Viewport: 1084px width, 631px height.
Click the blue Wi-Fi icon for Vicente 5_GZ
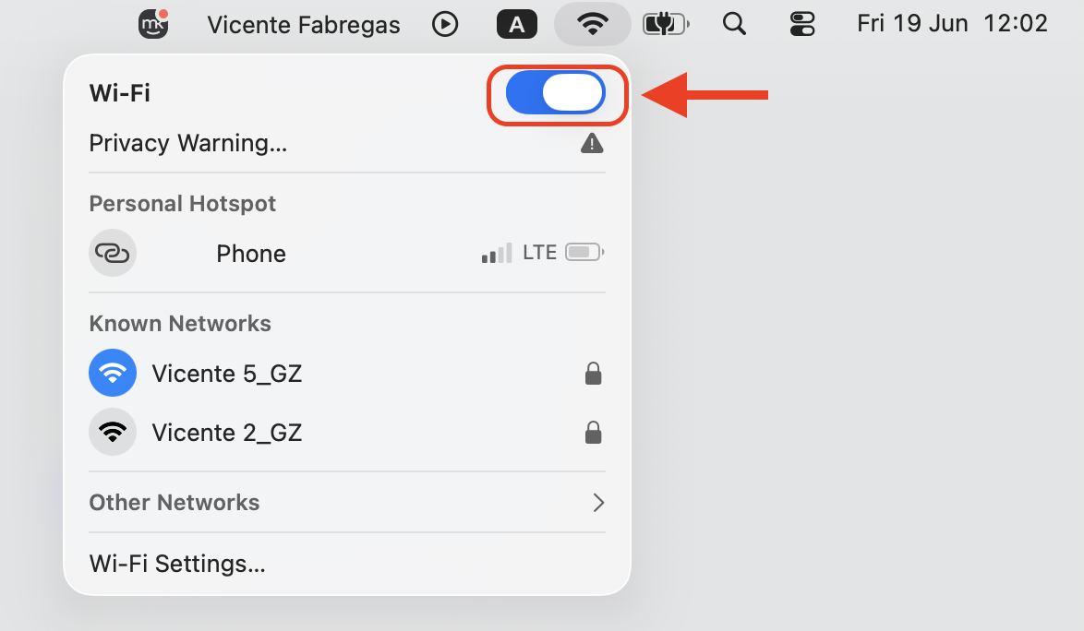pos(113,373)
